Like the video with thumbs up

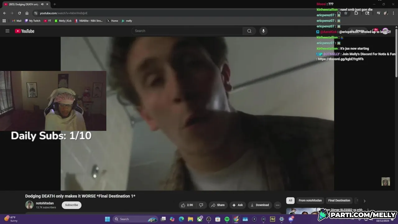click(x=187, y=205)
